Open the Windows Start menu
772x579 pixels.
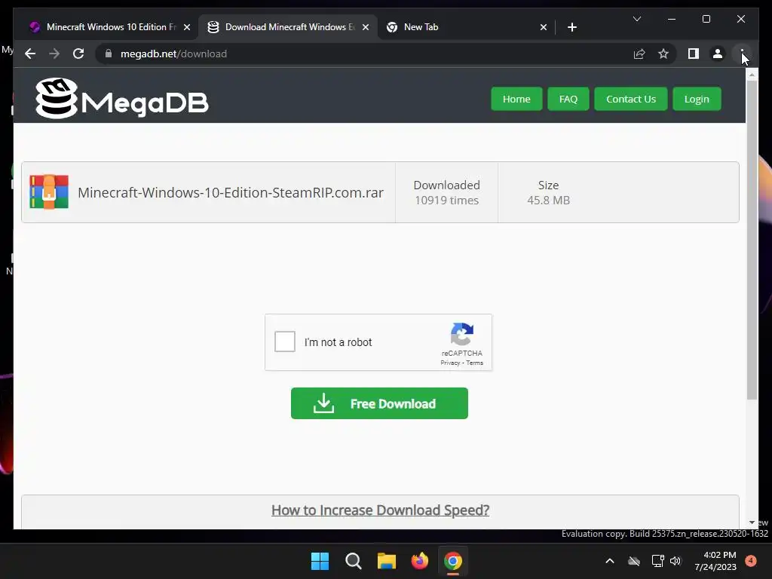320,561
